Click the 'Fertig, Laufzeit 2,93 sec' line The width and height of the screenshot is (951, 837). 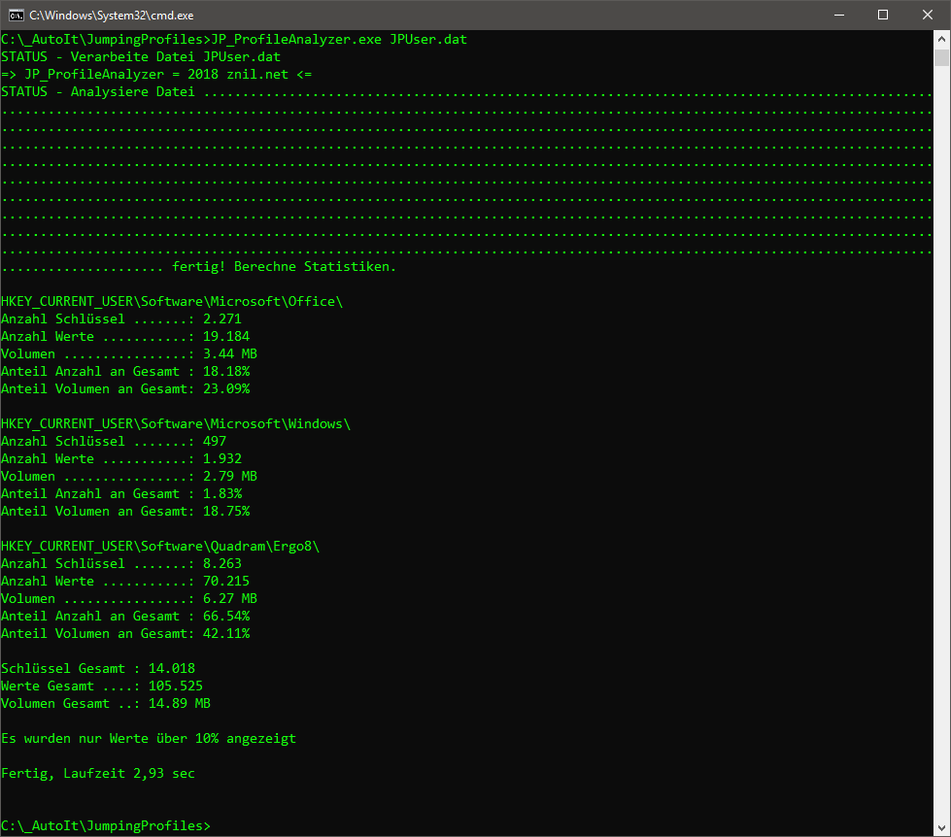pyautogui.click(x=98, y=773)
